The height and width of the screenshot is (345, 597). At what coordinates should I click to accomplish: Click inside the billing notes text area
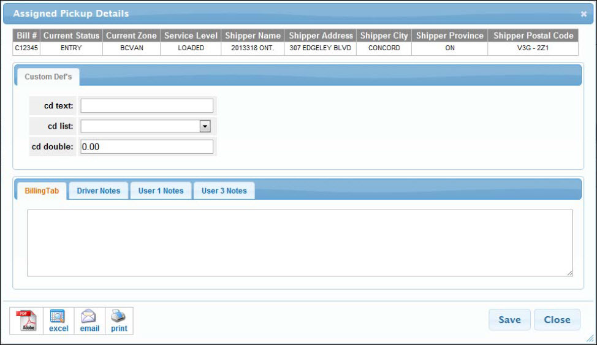(x=300, y=243)
